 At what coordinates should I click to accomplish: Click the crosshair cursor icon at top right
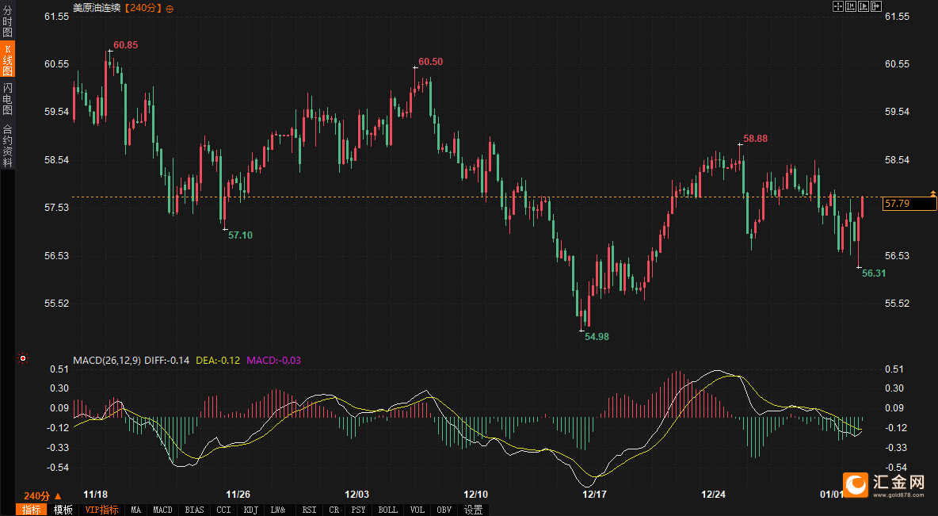pyautogui.click(x=837, y=6)
